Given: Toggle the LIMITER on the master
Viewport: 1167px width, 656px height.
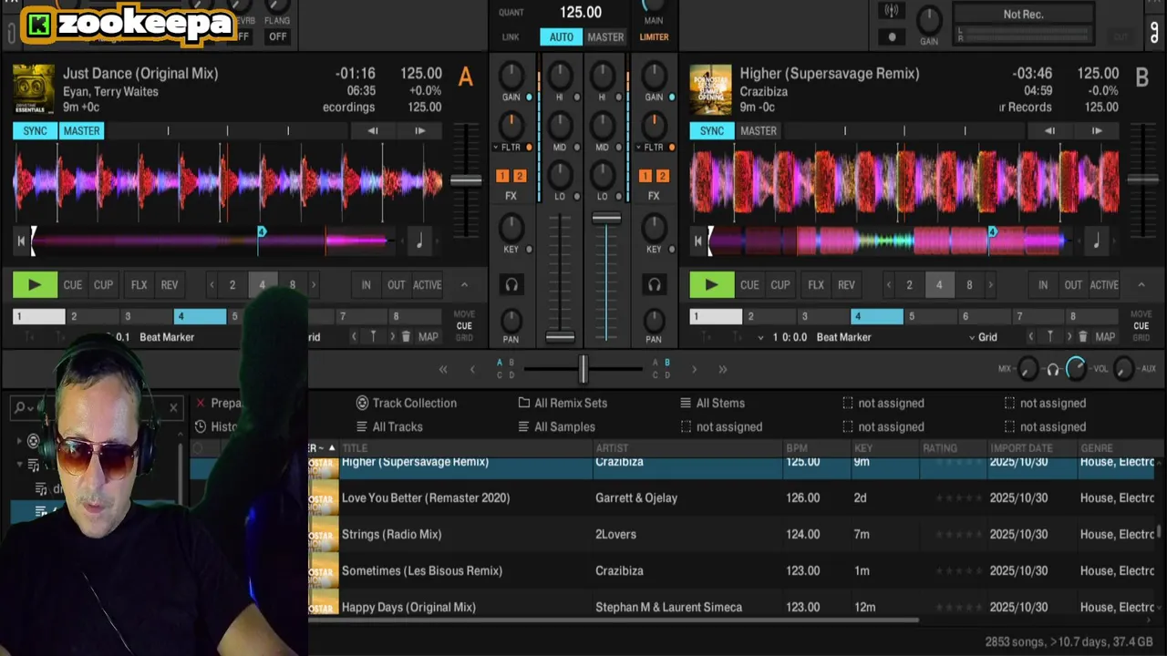Looking at the screenshot, I should [x=654, y=37].
